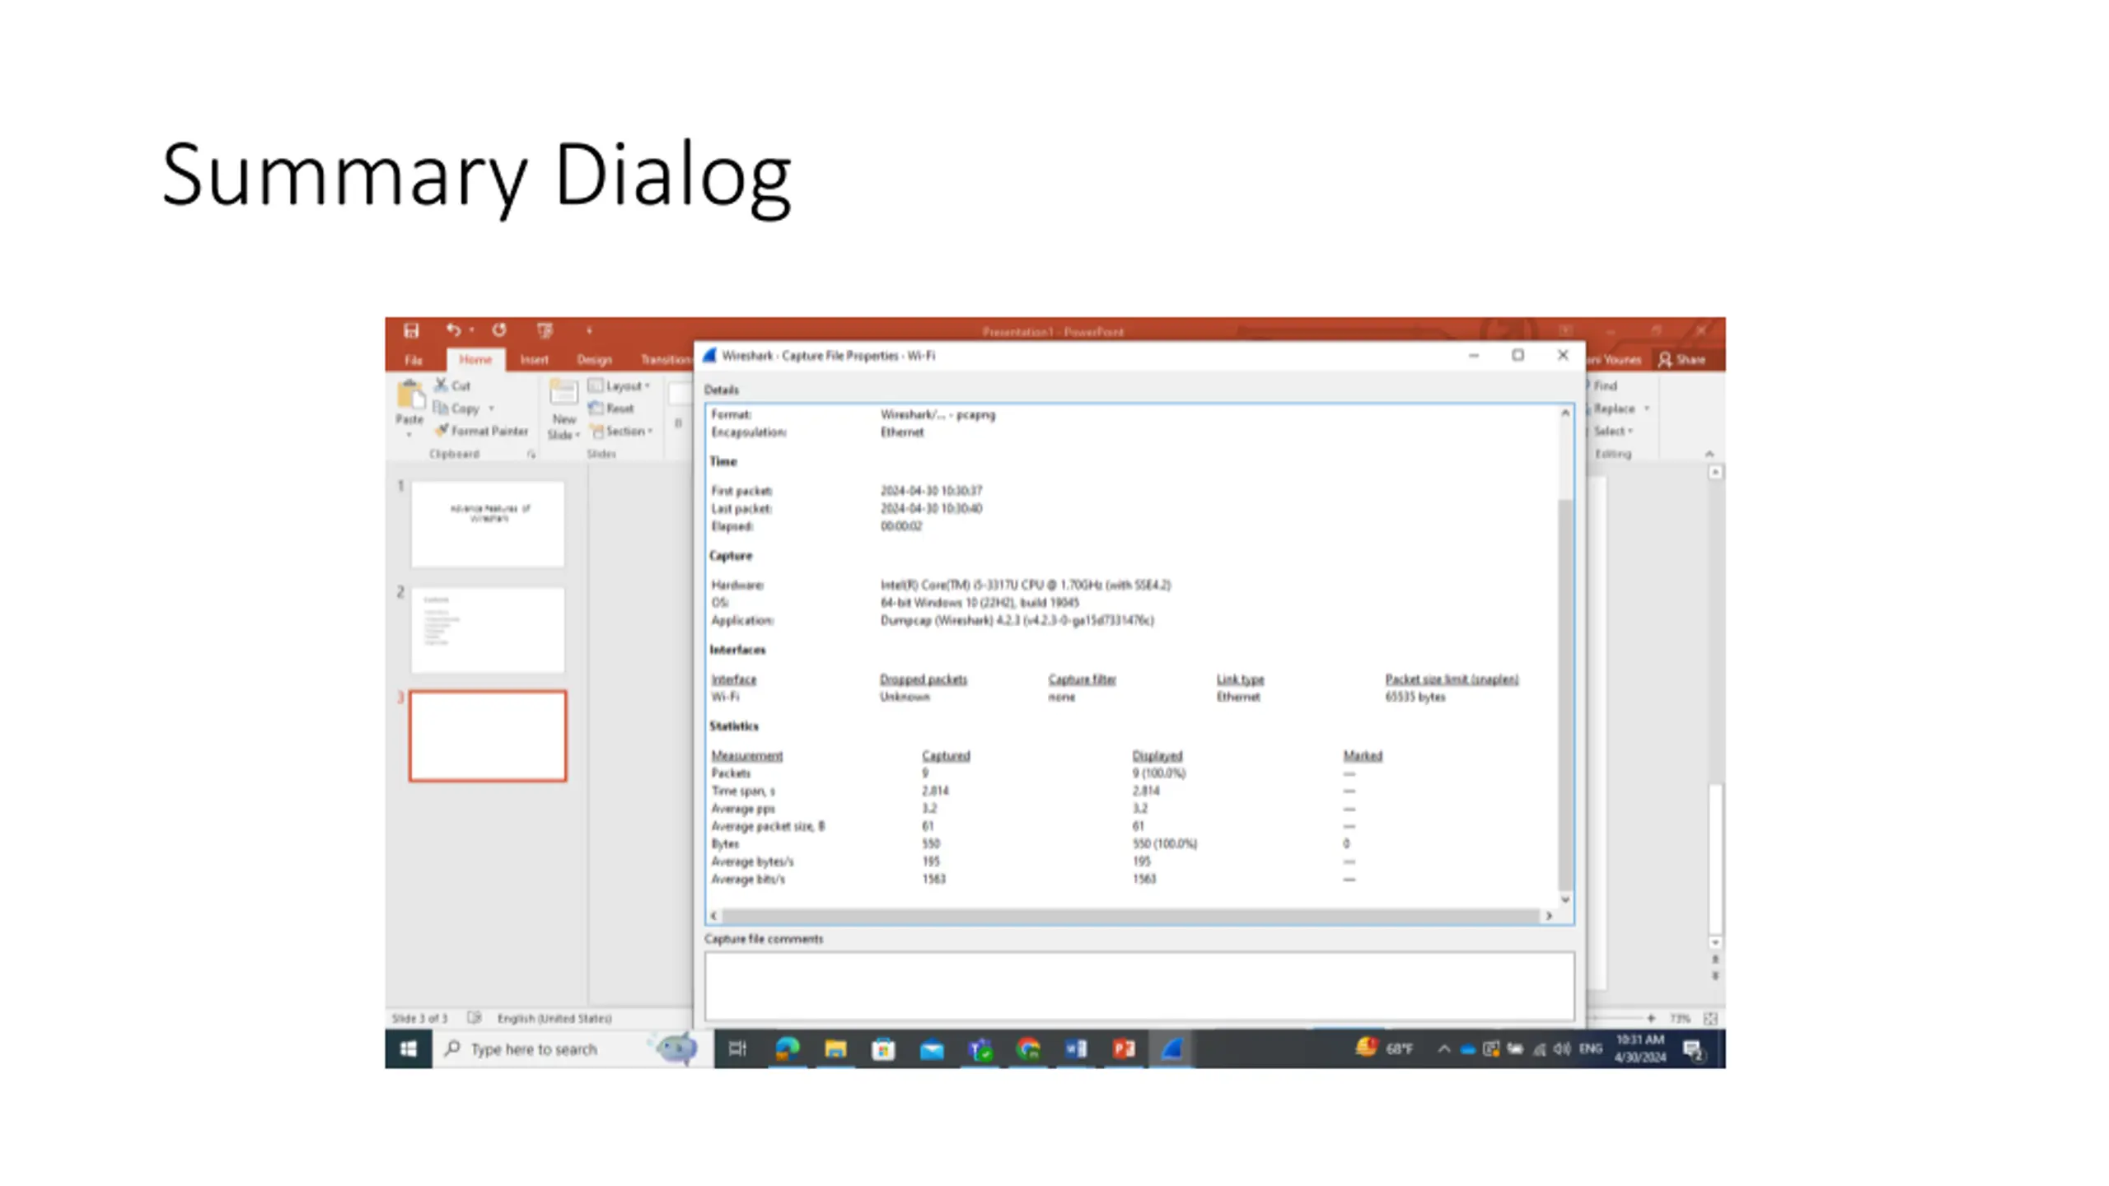
Task: Open Mail app from taskbar
Action: tap(932, 1049)
